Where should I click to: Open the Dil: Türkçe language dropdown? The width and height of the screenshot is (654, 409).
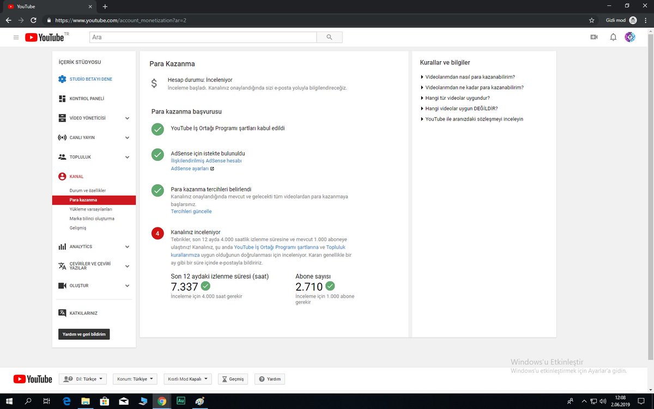[83, 379]
